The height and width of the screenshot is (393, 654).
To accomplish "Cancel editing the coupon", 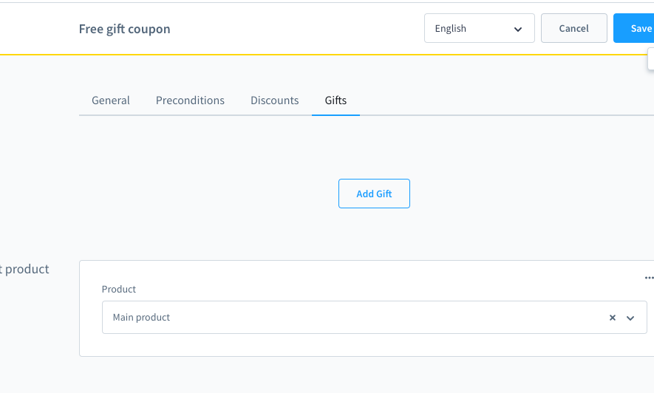I will pyautogui.click(x=573, y=29).
